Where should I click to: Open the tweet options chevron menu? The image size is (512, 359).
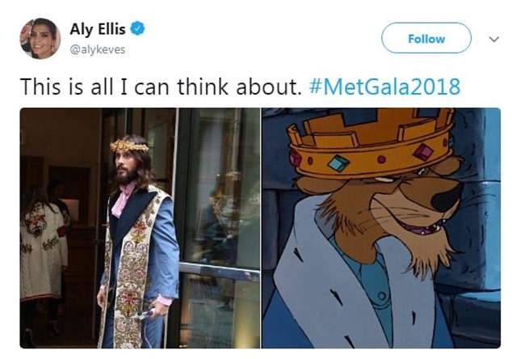click(x=494, y=38)
